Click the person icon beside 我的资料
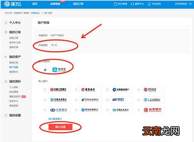194x142 pixels. pyautogui.click(x=6, y=81)
